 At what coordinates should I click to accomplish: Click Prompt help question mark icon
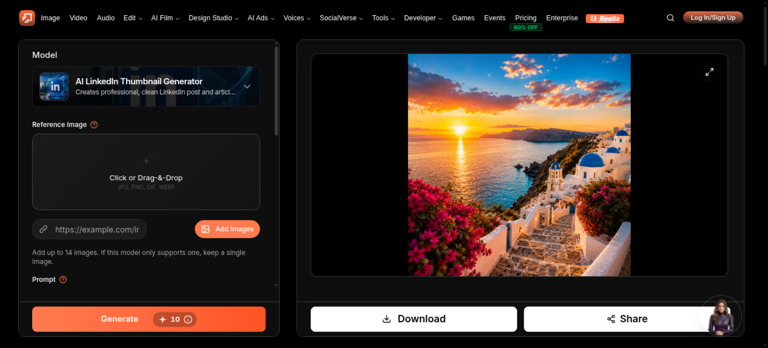[x=63, y=279]
